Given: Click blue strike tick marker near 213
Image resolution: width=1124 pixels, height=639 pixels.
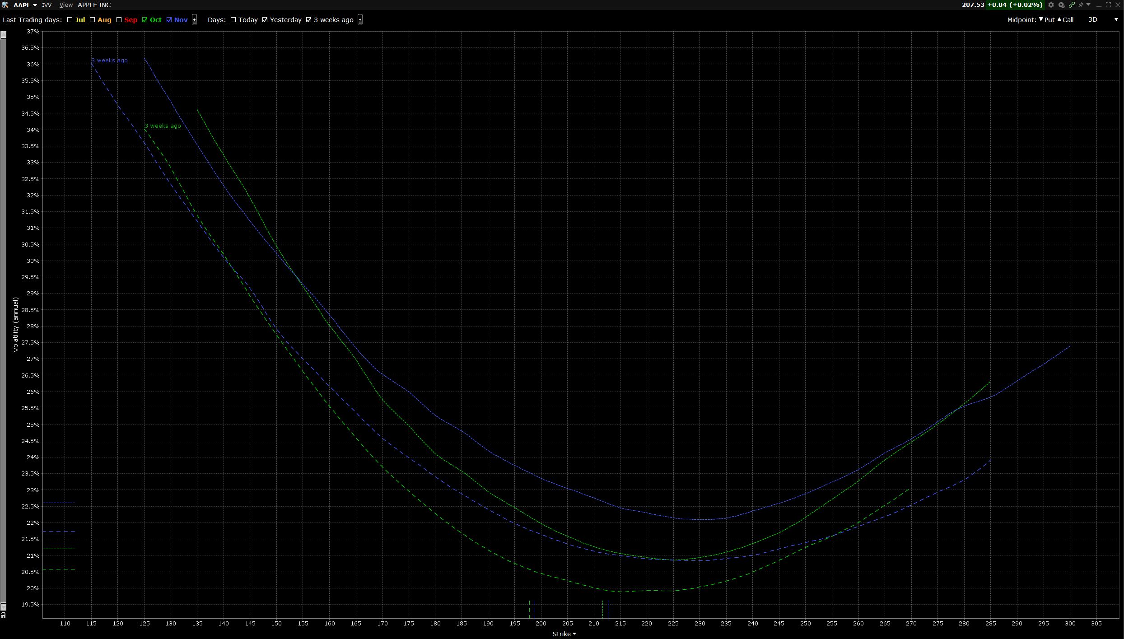Looking at the screenshot, I should [x=608, y=609].
